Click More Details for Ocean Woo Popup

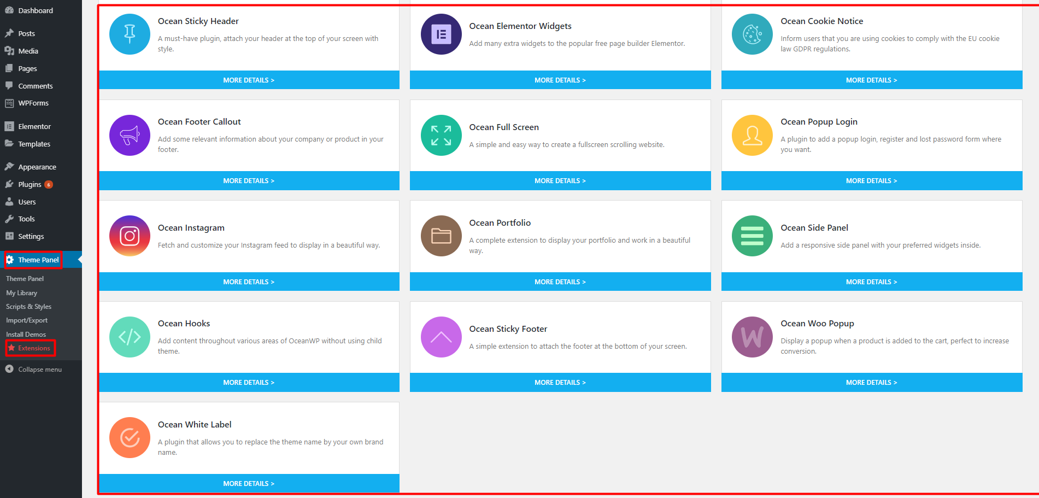(872, 382)
